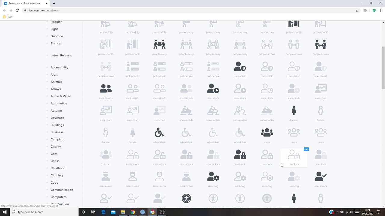Select the dark solid female icon
The height and width of the screenshot is (216, 385).
[294, 111]
